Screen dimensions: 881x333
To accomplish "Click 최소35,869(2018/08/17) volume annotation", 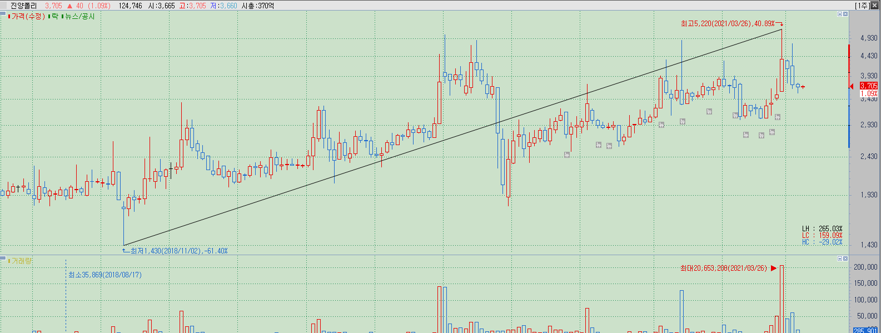I will click(105, 275).
